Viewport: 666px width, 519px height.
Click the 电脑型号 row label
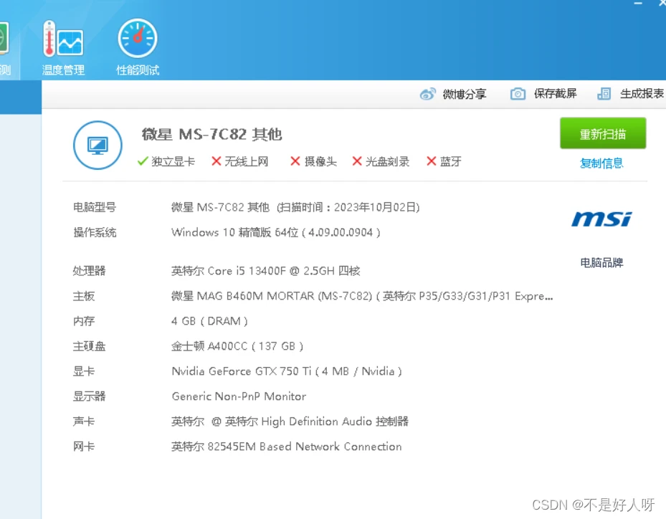(95, 207)
